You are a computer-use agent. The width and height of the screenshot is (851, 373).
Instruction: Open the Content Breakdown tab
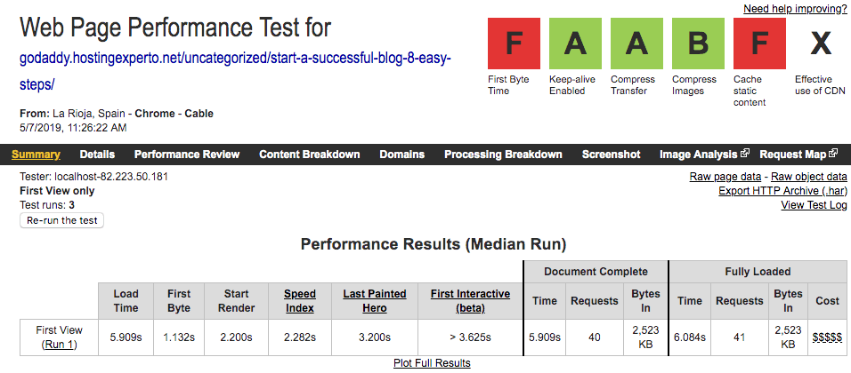(310, 155)
